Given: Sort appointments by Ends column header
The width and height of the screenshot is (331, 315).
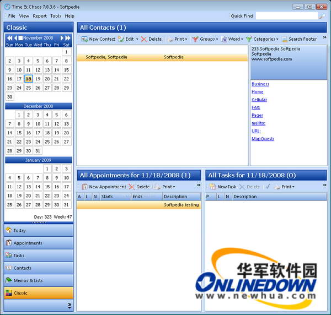Looking at the screenshot, I should [147, 197].
